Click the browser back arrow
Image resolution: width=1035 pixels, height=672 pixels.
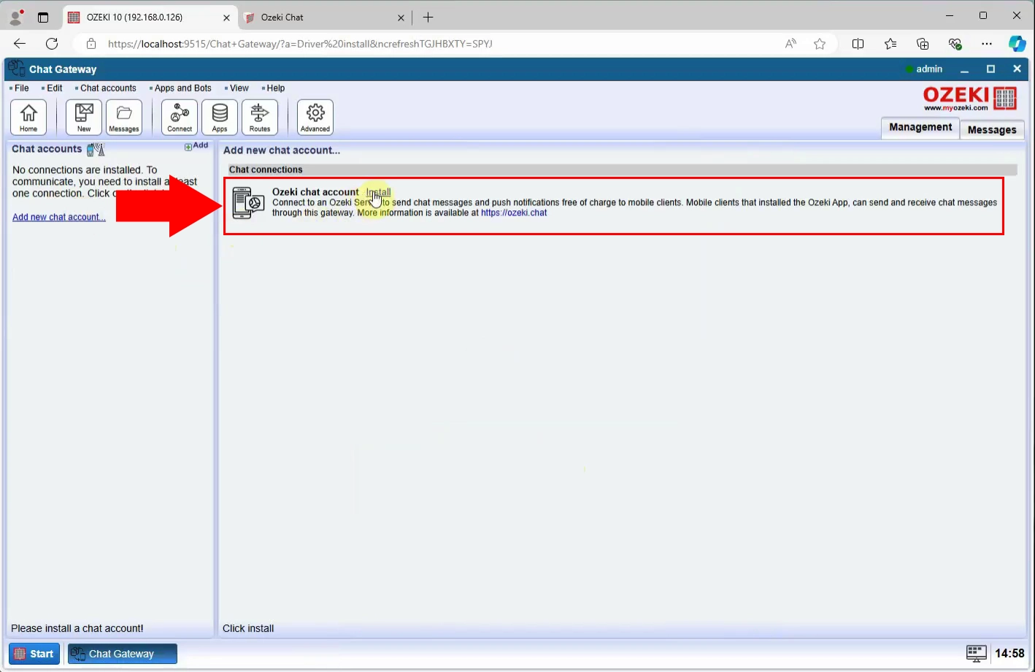point(20,44)
